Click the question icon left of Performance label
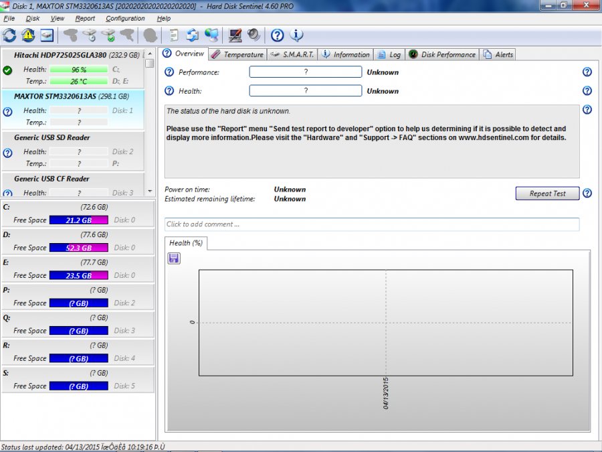This screenshot has height=452, width=602. 169,72
